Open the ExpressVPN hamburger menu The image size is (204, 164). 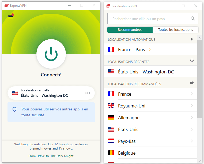pyautogui.click(x=11, y=17)
